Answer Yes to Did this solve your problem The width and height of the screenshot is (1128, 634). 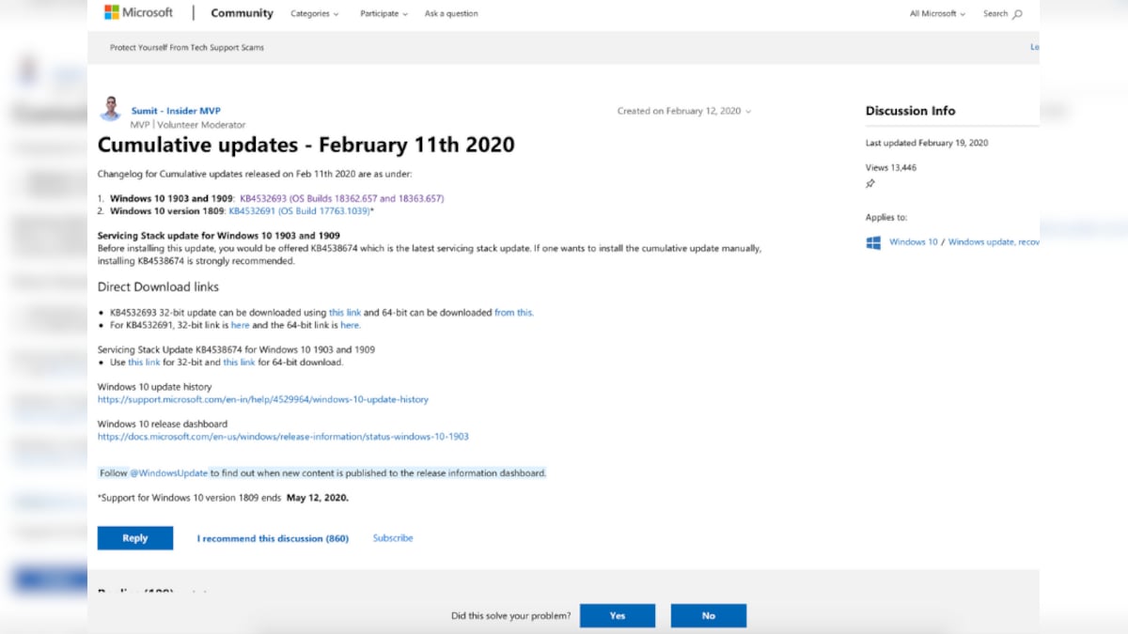tap(618, 615)
